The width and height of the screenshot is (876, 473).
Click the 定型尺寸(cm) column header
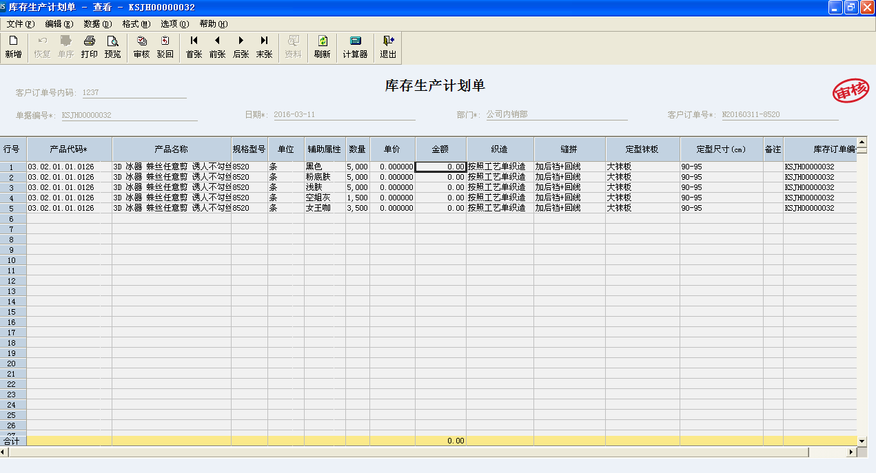[x=722, y=149]
